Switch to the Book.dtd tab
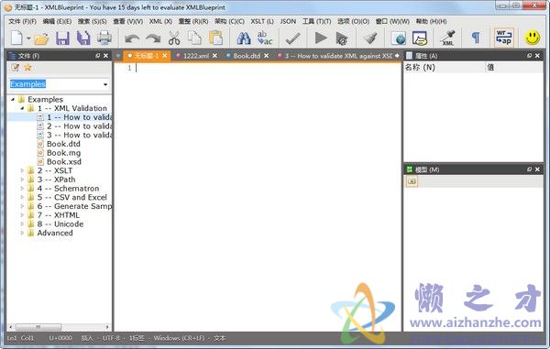The height and width of the screenshot is (349, 550). pyautogui.click(x=247, y=56)
